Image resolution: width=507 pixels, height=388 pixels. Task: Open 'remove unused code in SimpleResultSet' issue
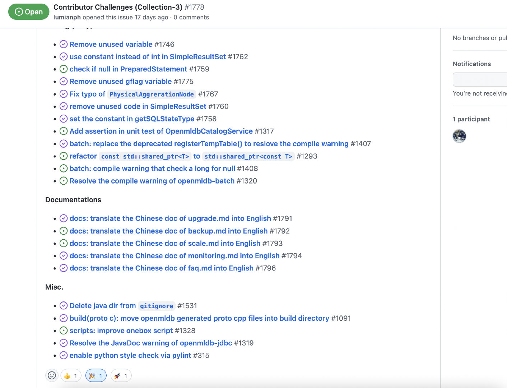tap(138, 106)
